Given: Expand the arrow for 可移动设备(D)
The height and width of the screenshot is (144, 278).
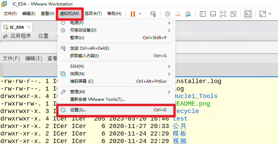Looking at the screenshot, I should coord(169,30).
